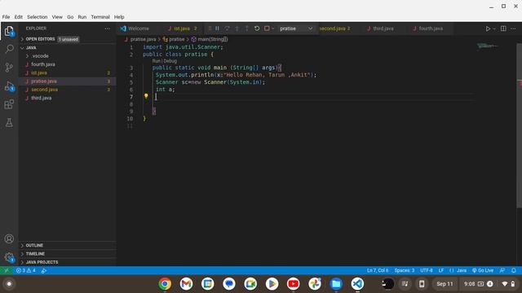Image resolution: width=522 pixels, height=293 pixels.
Task: Stop the debug session
Action: [x=267, y=28]
